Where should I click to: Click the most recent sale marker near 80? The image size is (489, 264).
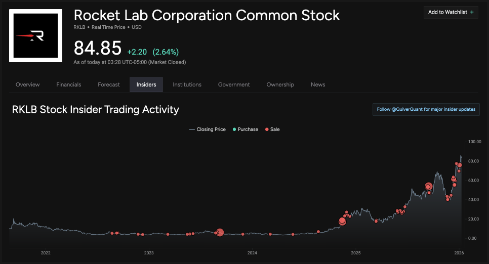460,165
